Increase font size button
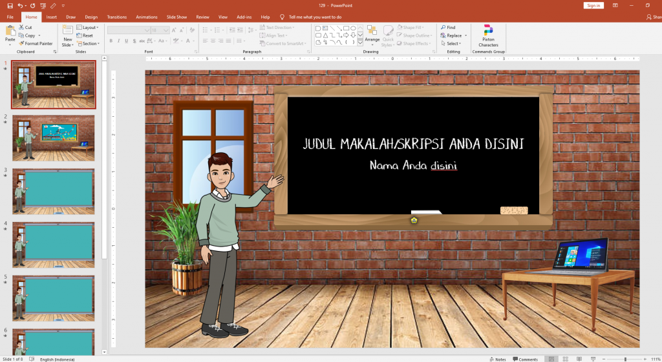The height and width of the screenshot is (362, 662). [174, 30]
